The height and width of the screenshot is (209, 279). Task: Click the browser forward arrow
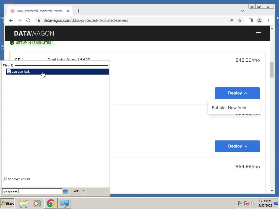point(20,20)
